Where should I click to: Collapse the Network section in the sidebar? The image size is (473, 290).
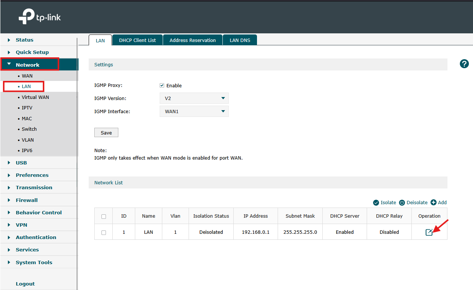click(28, 64)
